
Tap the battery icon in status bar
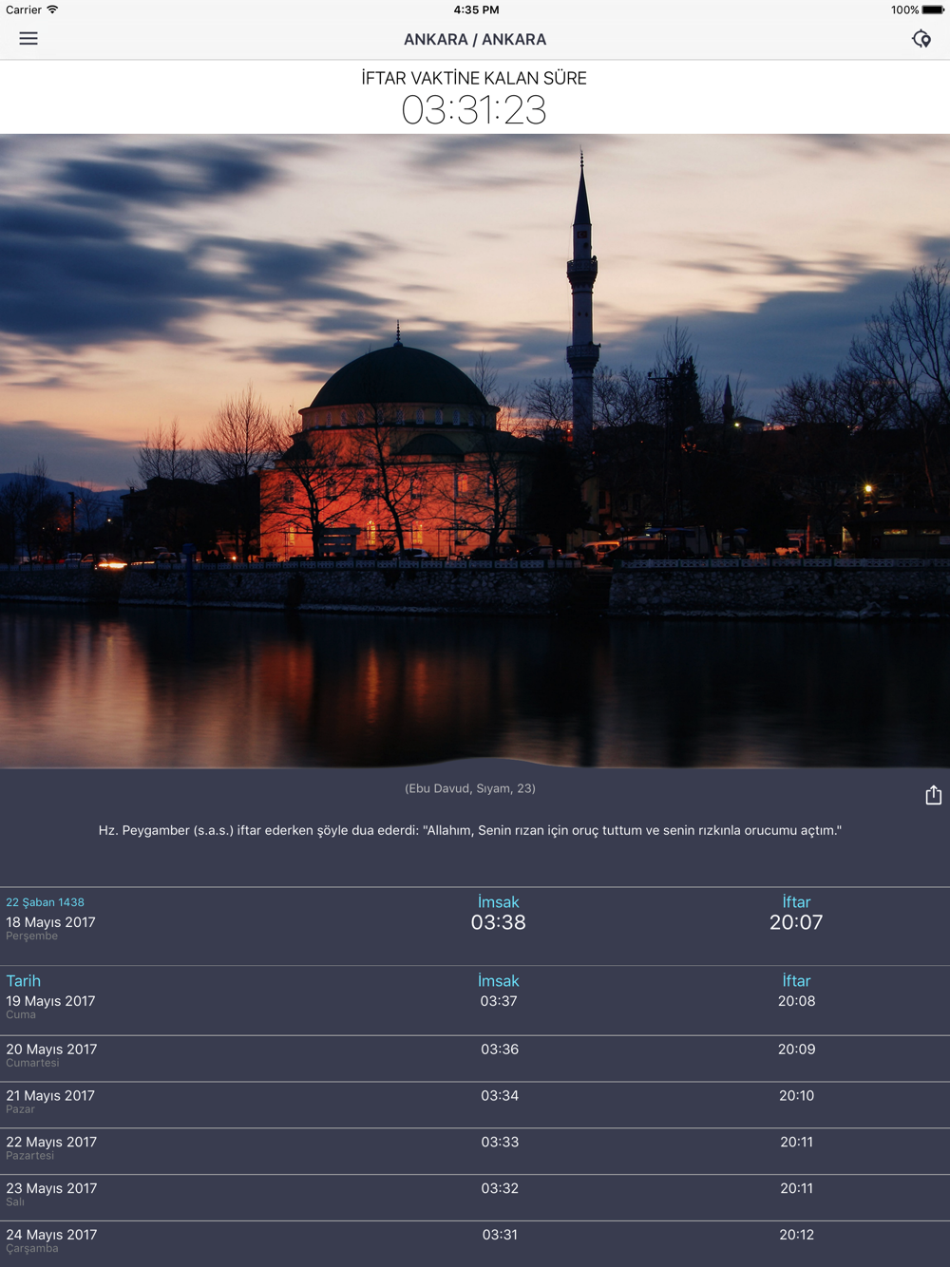(932, 9)
